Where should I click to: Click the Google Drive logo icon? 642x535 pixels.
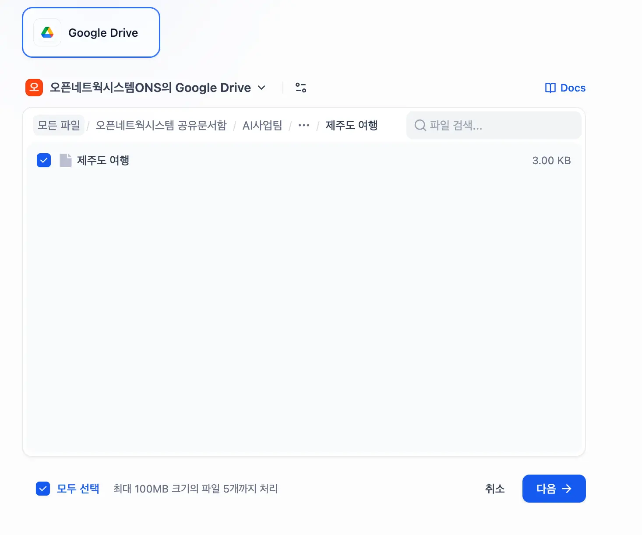coord(47,32)
